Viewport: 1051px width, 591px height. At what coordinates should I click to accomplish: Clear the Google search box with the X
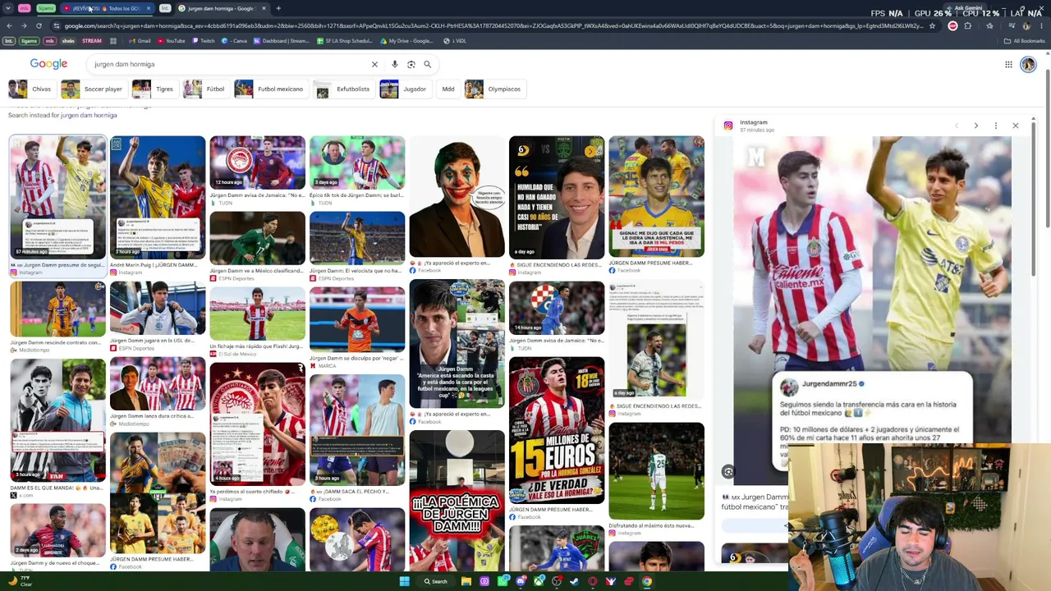tap(374, 64)
